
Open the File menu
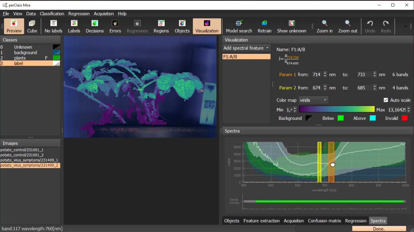tap(6, 14)
